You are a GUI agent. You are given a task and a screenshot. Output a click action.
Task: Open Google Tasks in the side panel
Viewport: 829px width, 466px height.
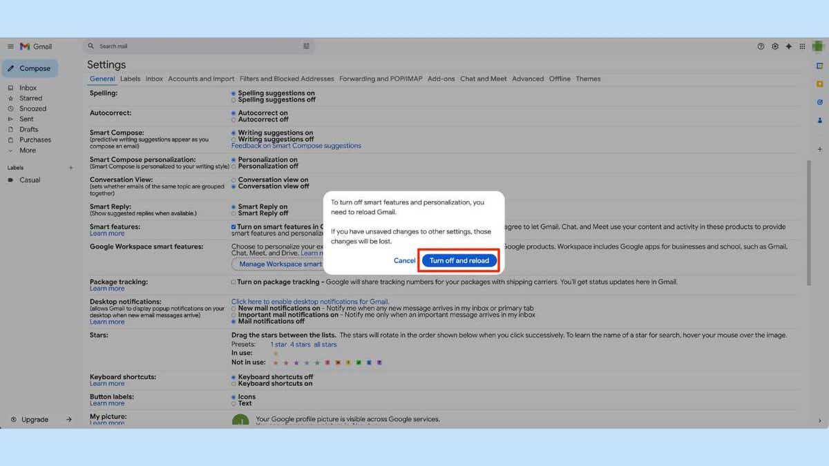[819, 102]
